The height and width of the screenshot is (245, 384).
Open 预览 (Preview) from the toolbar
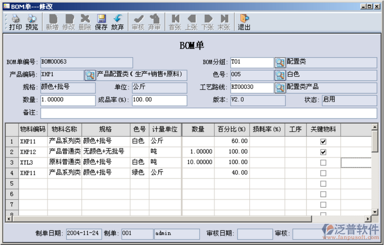[32, 22]
